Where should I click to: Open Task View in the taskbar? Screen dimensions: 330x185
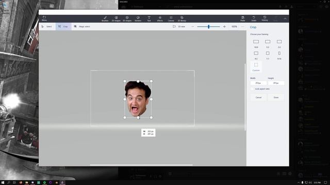tap(14, 183)
